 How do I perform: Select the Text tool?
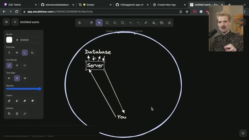click(154, 23)
